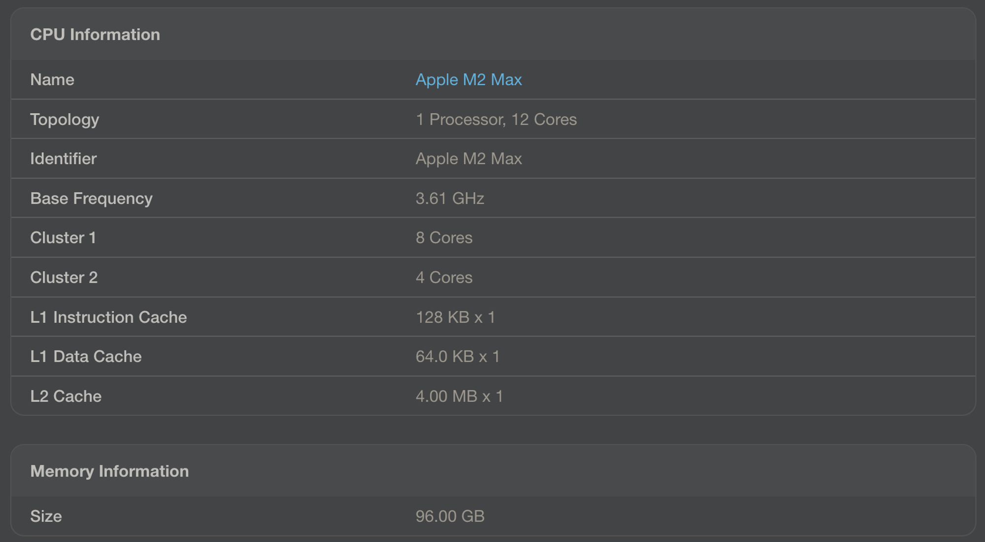Select the memory size 96.00 GB value
Screen dimensions: 985x542
(x=450, y=516)
